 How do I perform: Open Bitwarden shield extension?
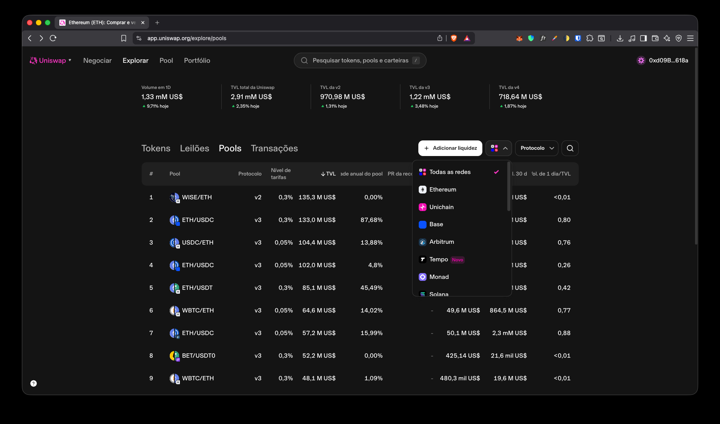click(x=578, y=38)
